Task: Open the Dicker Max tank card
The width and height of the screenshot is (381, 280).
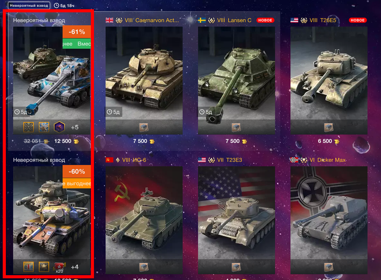Action: click(x=329, y=220)
